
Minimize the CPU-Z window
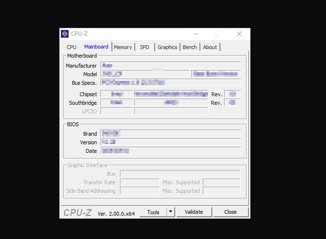coord(196,34)
